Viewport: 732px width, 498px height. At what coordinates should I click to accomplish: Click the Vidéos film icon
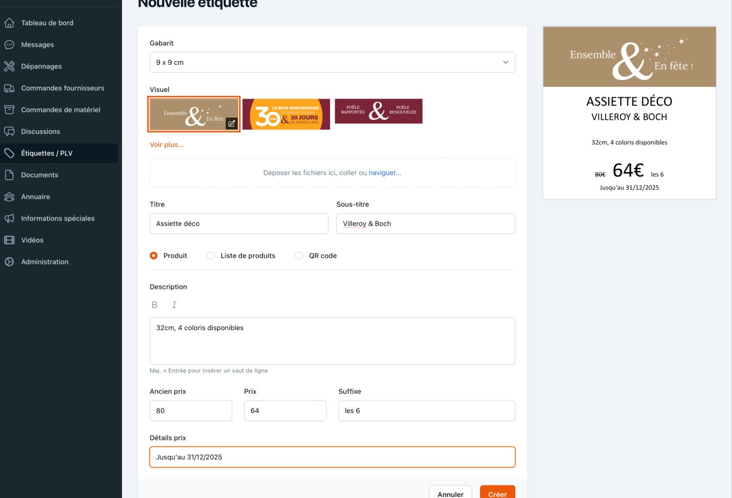(9, 240)
